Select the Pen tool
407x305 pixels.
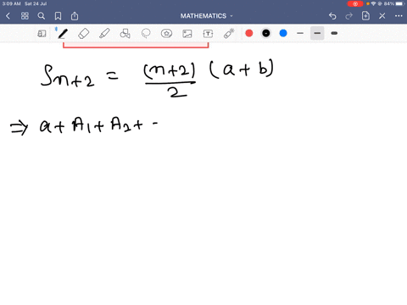tap(63, 34)
